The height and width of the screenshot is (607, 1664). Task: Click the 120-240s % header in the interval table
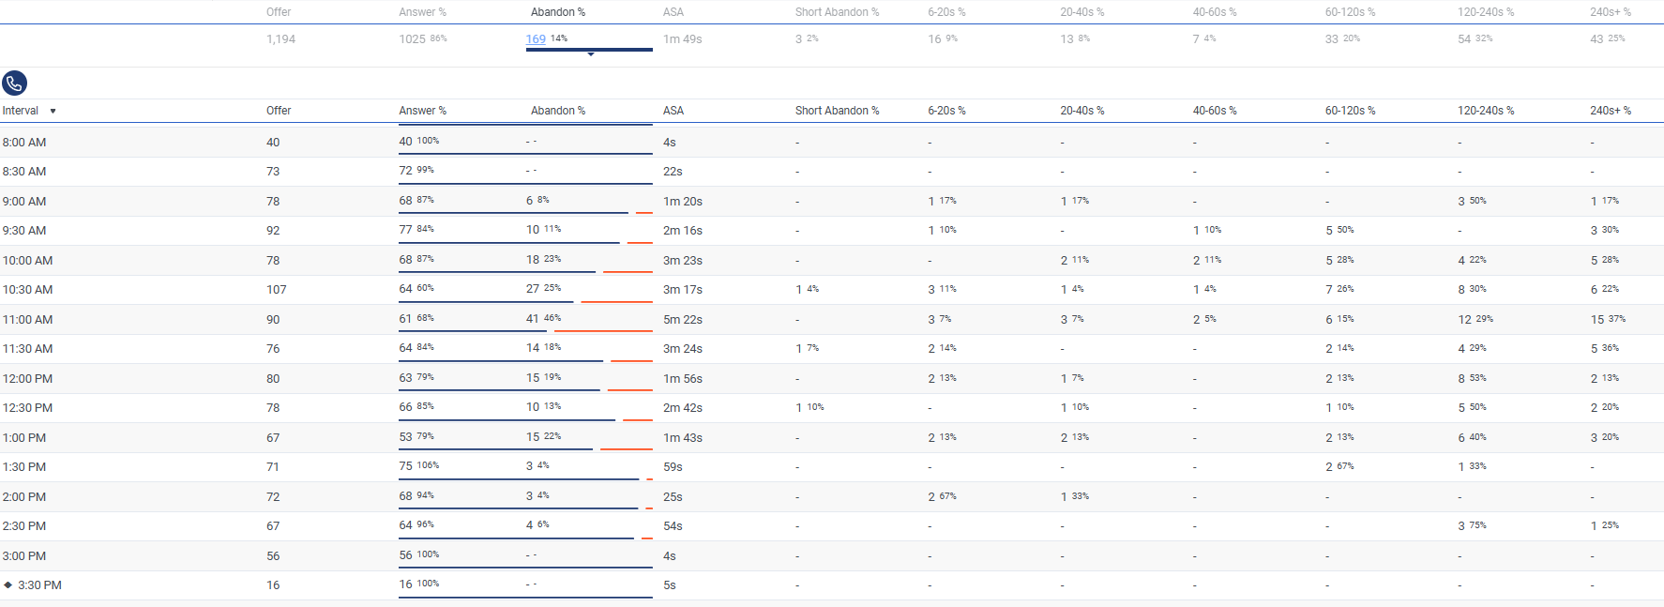(x=1485, y=111)
